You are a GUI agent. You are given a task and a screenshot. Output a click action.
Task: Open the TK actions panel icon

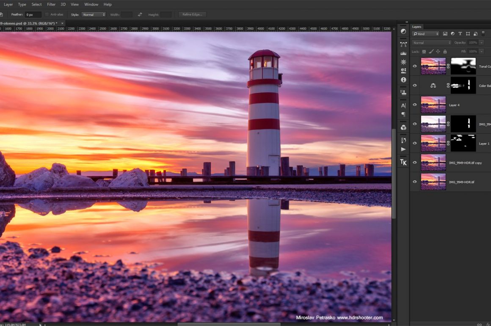(403, 162)
